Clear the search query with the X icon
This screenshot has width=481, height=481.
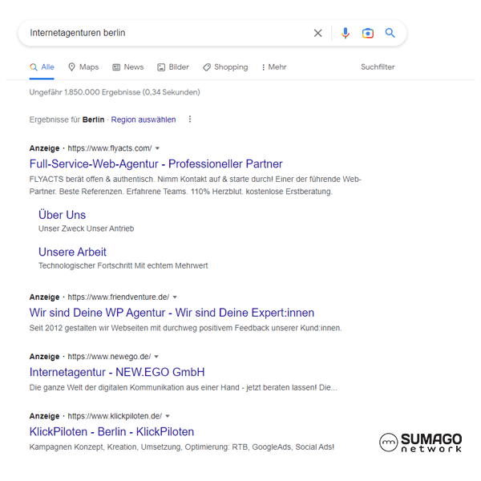317,33
